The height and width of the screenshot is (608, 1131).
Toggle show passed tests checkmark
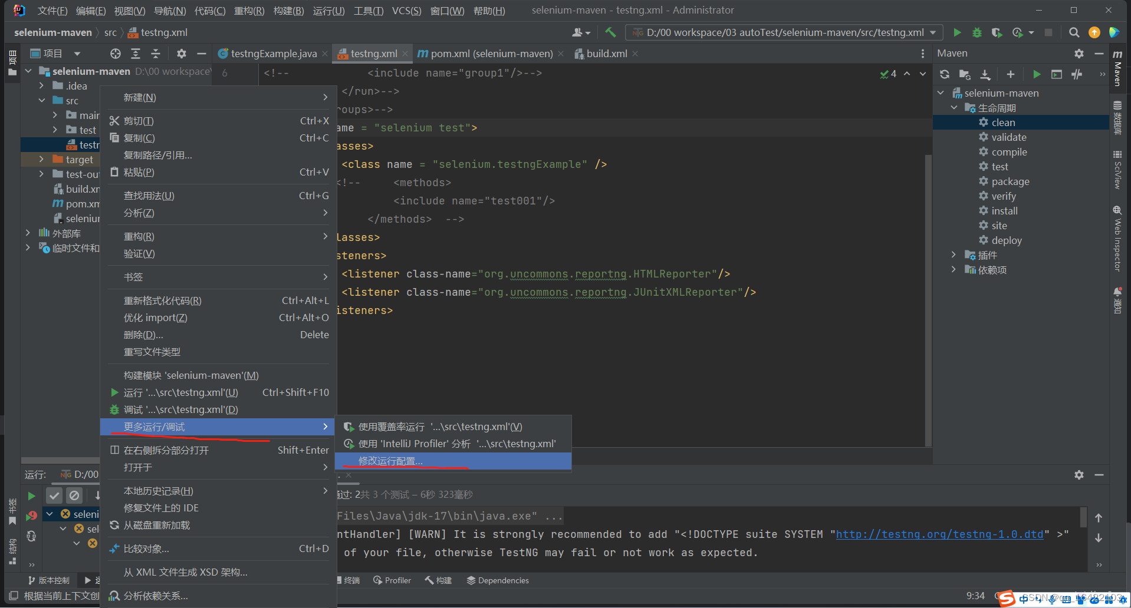pos(54,495)
